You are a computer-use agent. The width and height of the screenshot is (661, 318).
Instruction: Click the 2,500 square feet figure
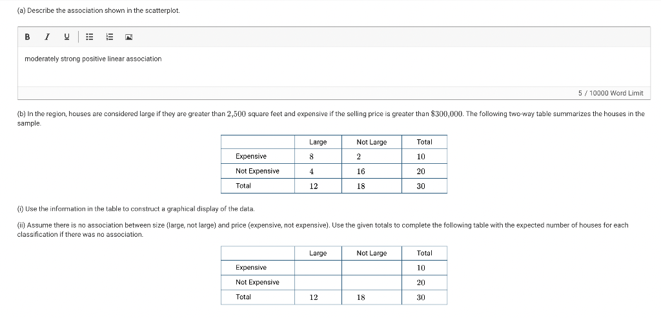(x=236, y=114)
